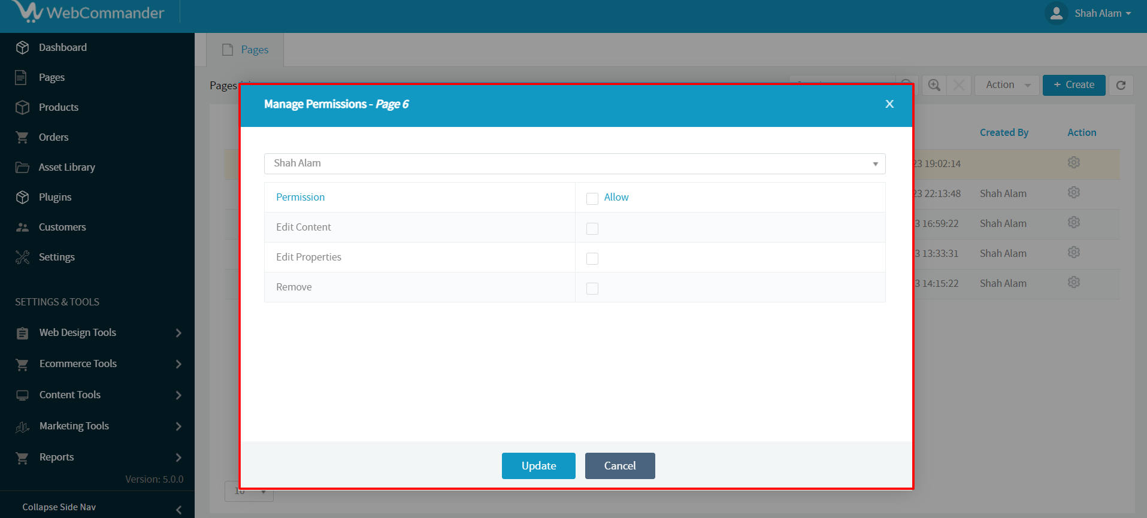Click Shah Alam in 22:13:48 row

[1003, 193]
